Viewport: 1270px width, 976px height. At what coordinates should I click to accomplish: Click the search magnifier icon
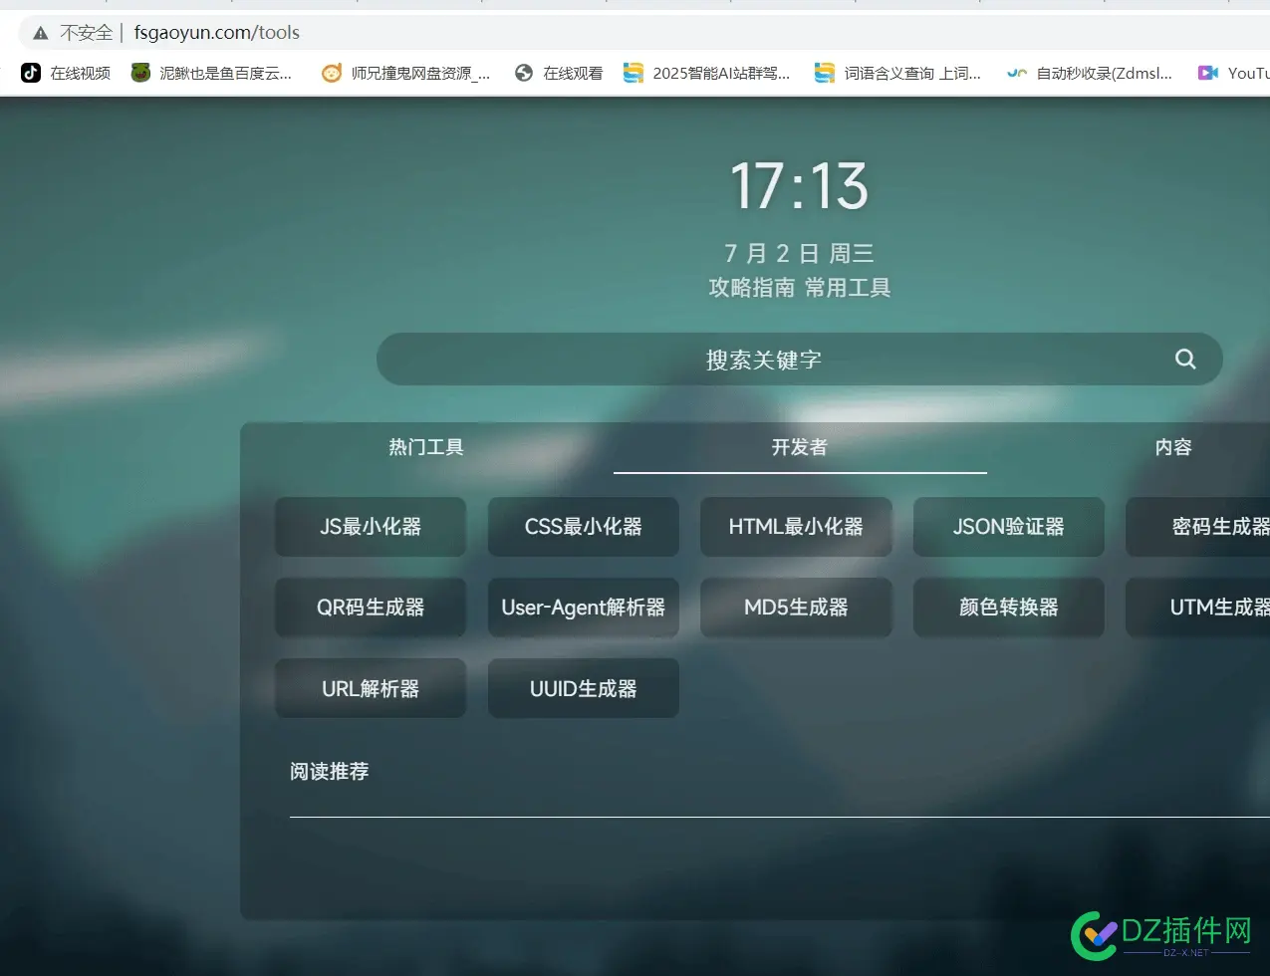(x=1184, y=360)
